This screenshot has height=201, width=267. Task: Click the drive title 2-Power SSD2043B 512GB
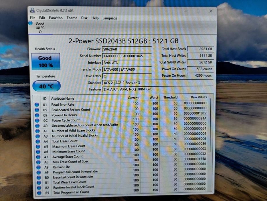[108, 41]
